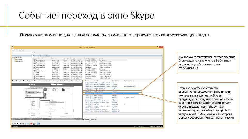Image resolution: width=248 pixels, height=139 pixels.
Task: Start playback with the Play button
Action: (13, 124)
